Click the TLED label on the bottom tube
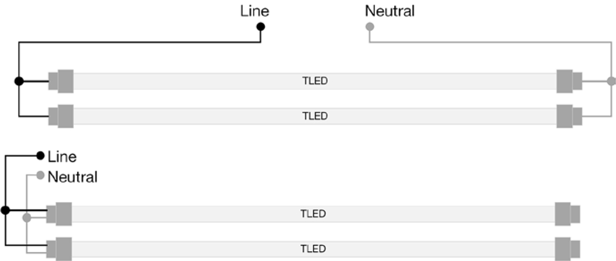This screenshot has width=616, height=261. pyautogui.click(x=313, y=249)
